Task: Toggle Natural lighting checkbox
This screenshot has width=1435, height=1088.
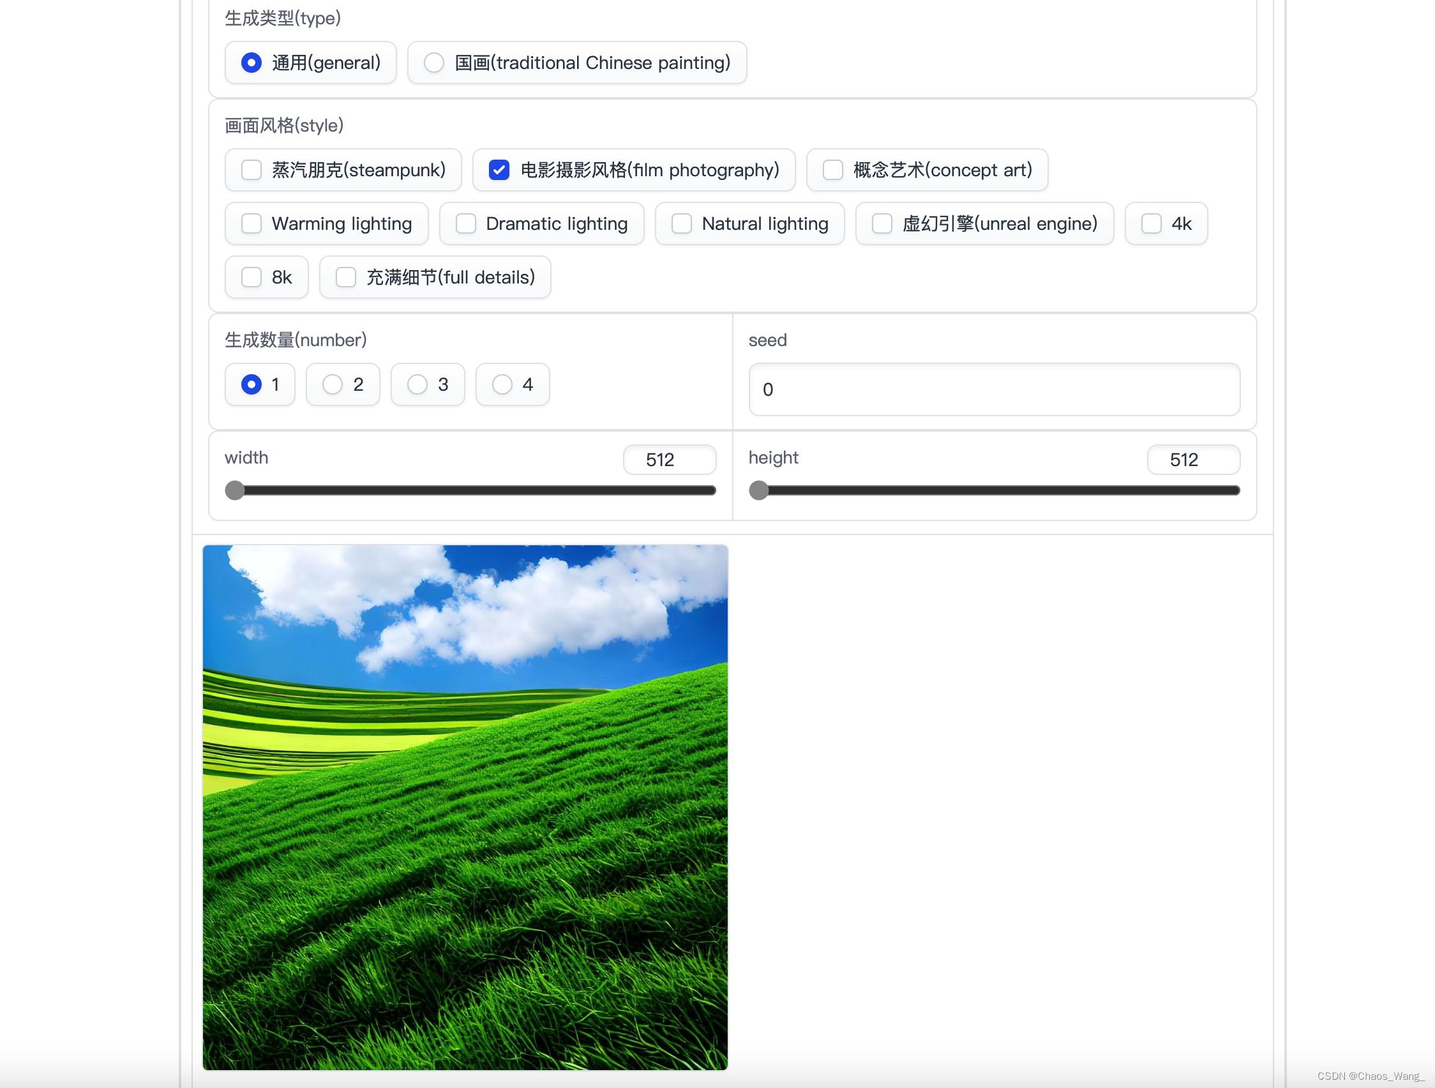Action: (681, 223)
